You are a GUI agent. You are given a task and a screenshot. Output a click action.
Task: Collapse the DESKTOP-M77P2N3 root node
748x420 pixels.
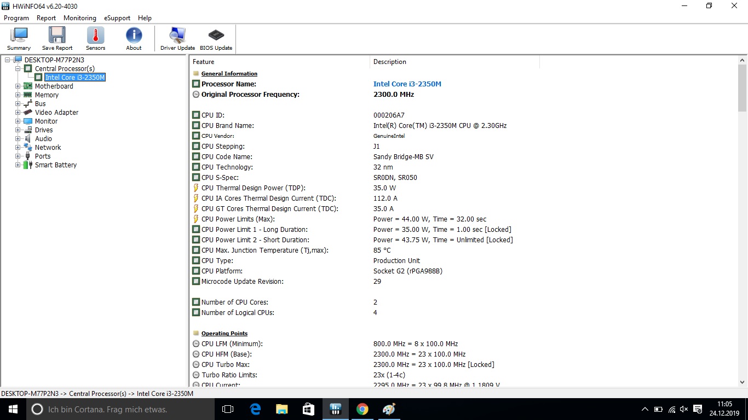click(x=7, y=60)
